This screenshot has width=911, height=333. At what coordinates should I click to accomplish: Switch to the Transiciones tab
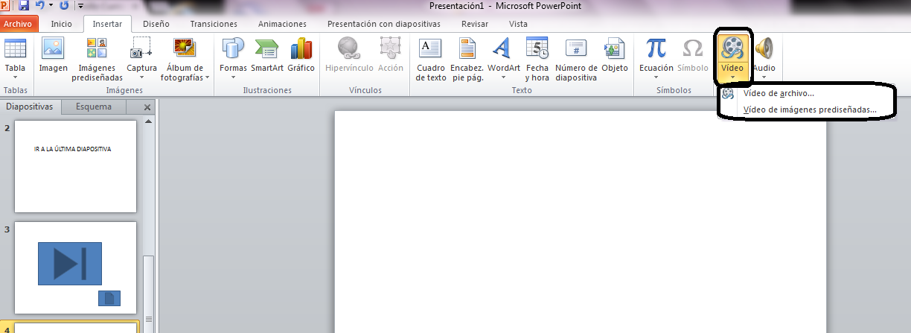(x=214, y=24)
